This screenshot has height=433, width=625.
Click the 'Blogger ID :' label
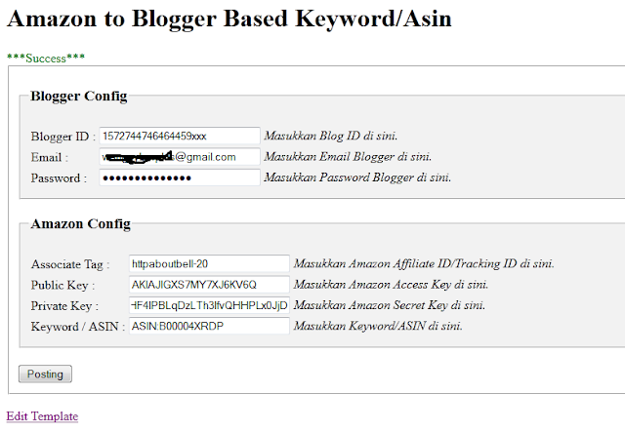tap(63, 137)
